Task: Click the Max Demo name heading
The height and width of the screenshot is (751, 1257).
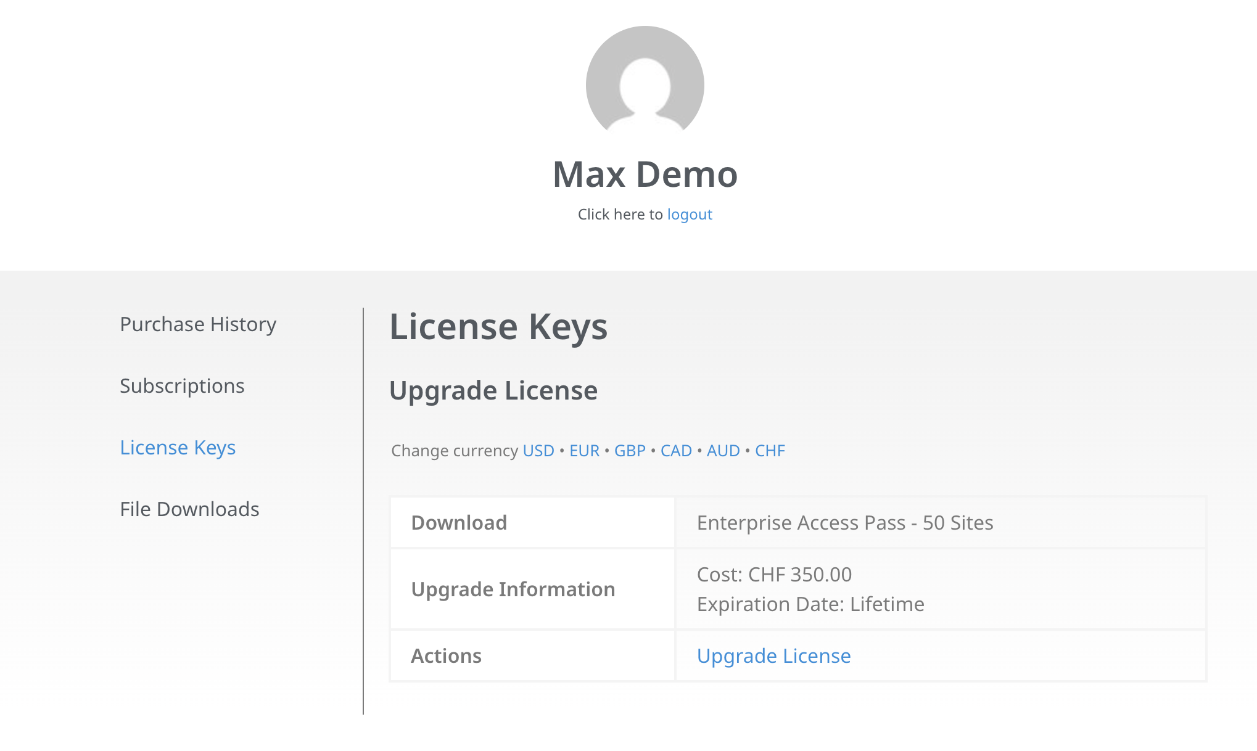Action: pyautogui.click(x=645, y=174)
